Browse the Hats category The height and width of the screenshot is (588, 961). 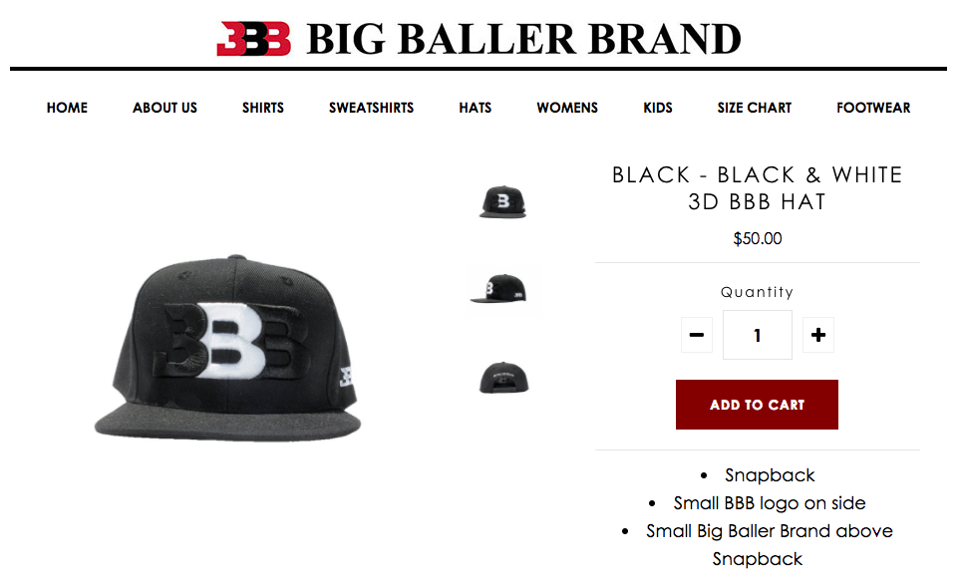click(x=475, y=108)
